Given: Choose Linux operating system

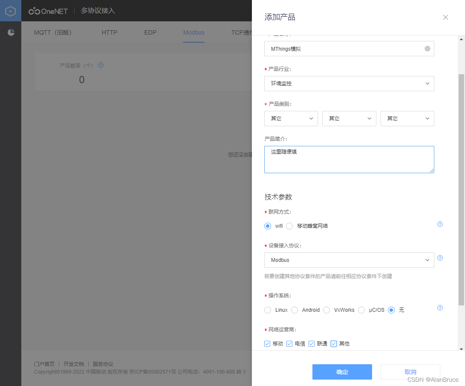Looking at the screenshot, I should click(x=268, y=310).
